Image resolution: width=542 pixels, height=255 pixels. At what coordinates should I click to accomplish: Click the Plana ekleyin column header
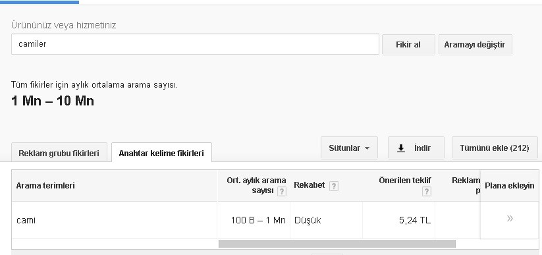tap(509, 186)
